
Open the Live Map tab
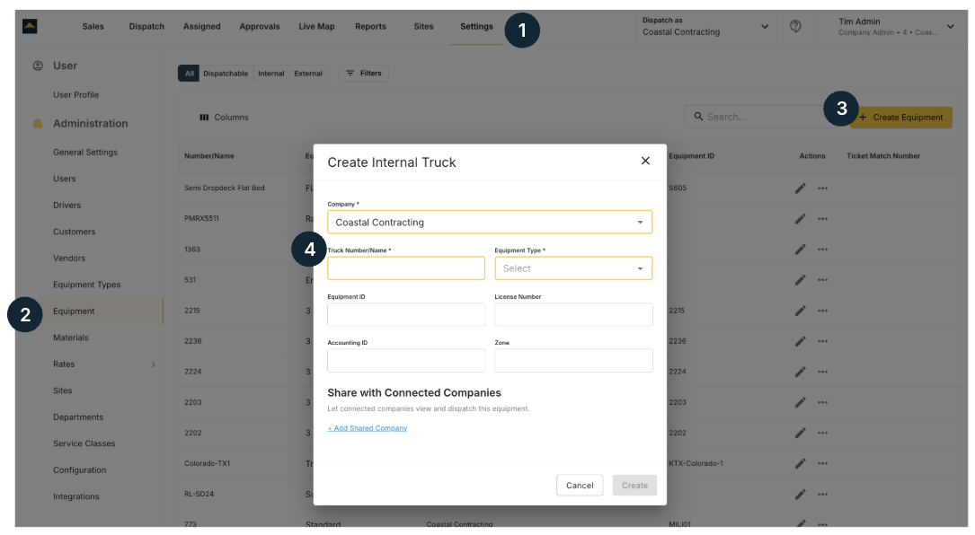[316, 26]
